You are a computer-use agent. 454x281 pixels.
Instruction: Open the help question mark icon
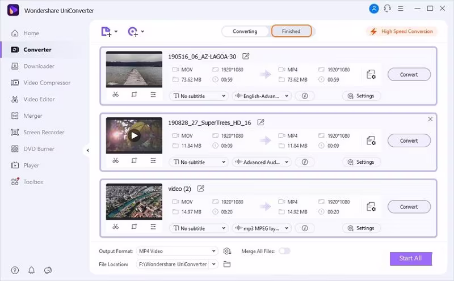click(x=15, y=270)
